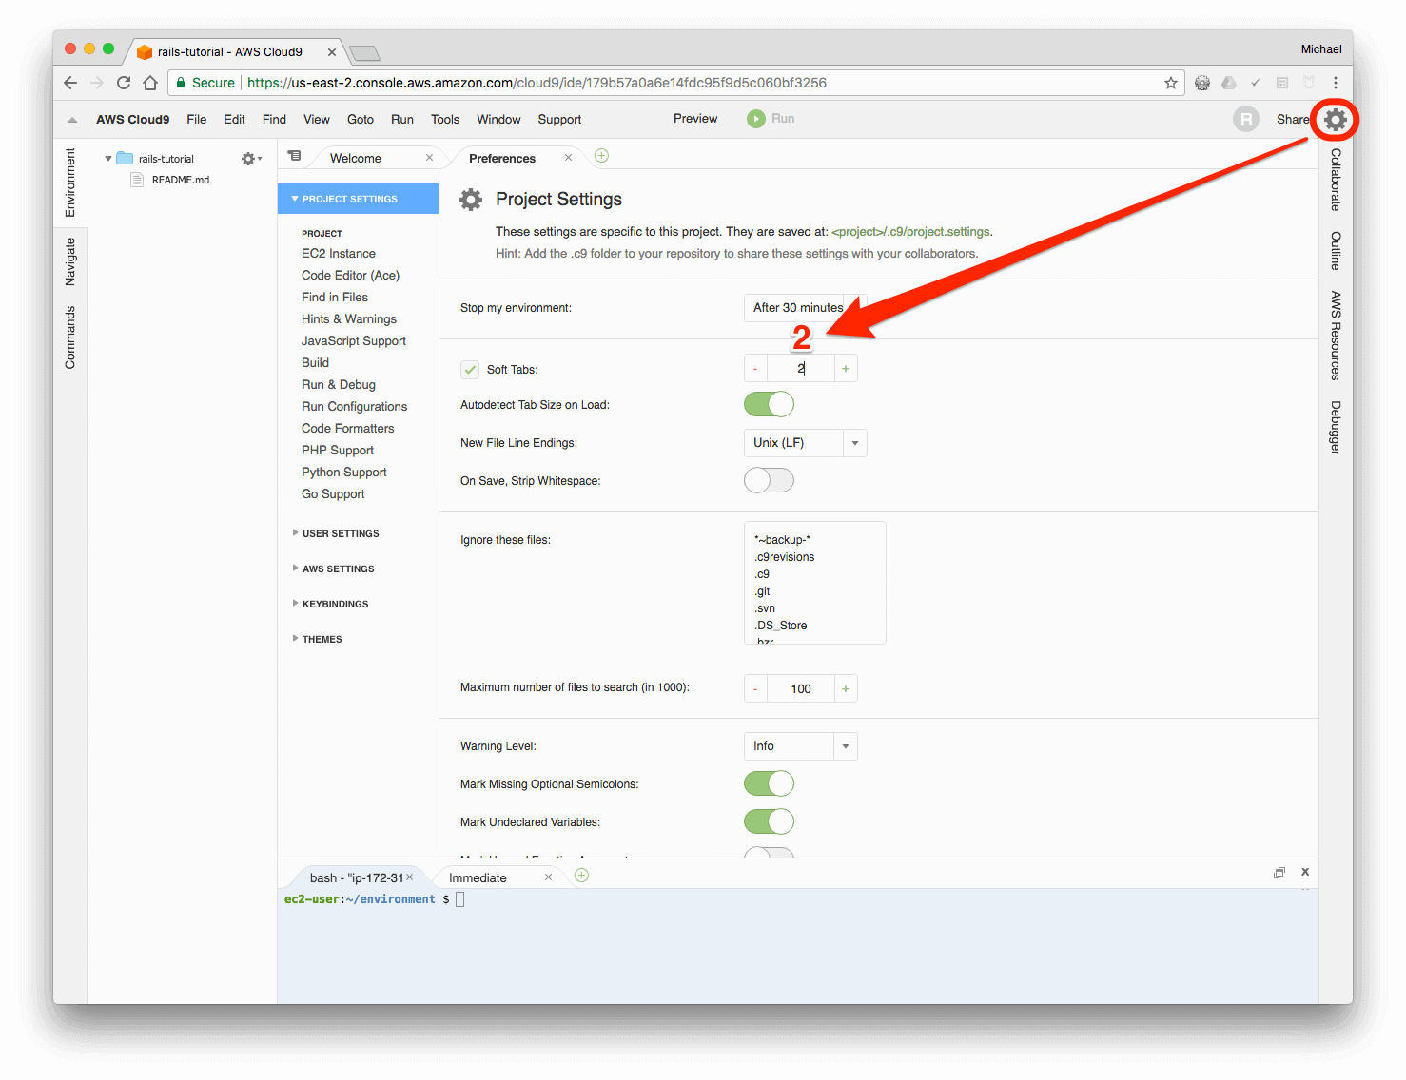Viewport: 1406px width, 1080px height.
Task: Open new tab with plus icon beside Preferences
Action: pyautogui.click(x=601, y=156)
